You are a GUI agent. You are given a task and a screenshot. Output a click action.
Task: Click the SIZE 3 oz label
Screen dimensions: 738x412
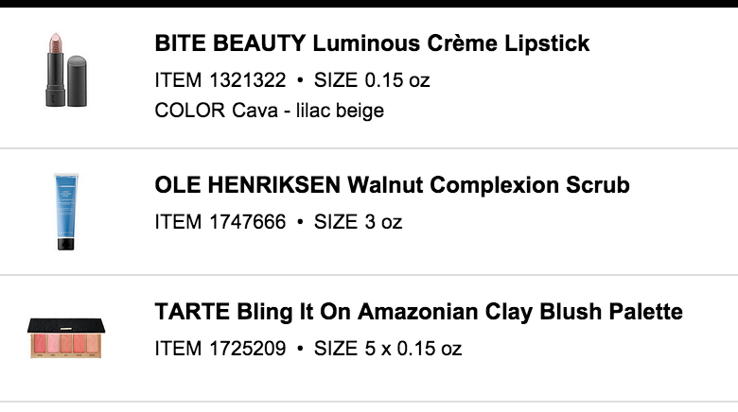click(359, 221)
